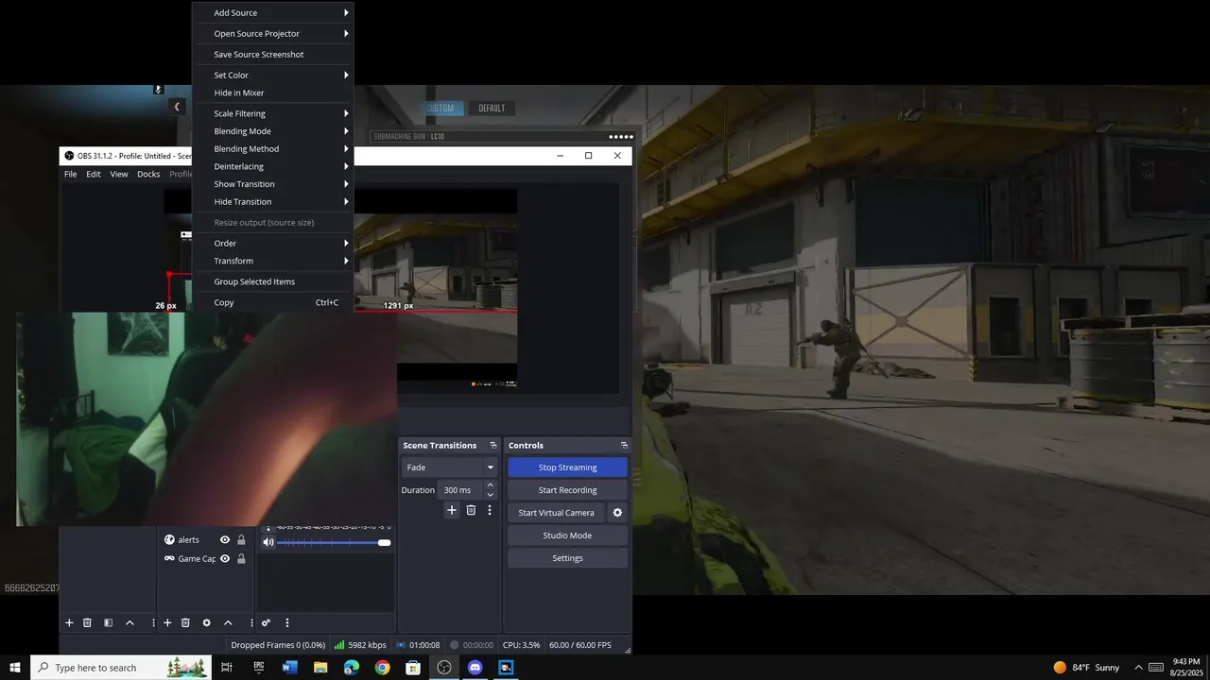Decrease transition duration with down arrow
Screen dimensions: 1210x680
[x=490, y=495]
